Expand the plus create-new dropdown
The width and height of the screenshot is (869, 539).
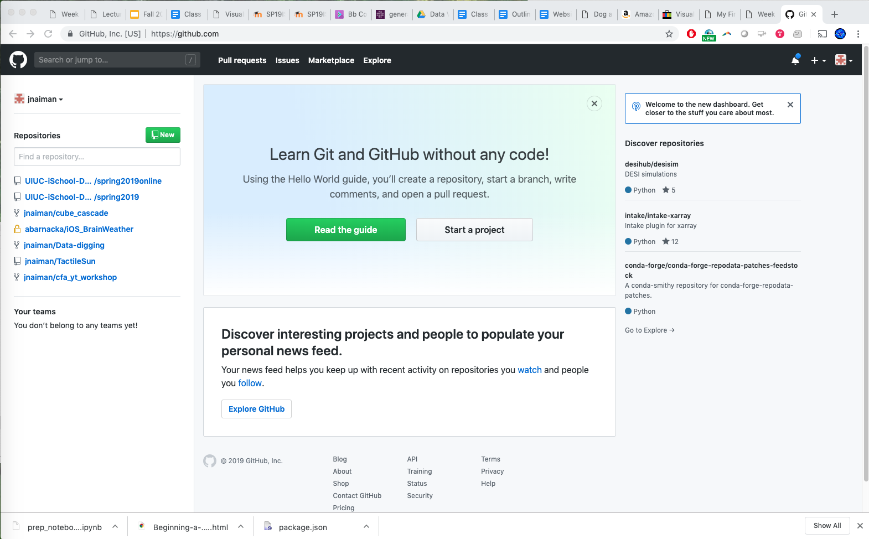818,60
